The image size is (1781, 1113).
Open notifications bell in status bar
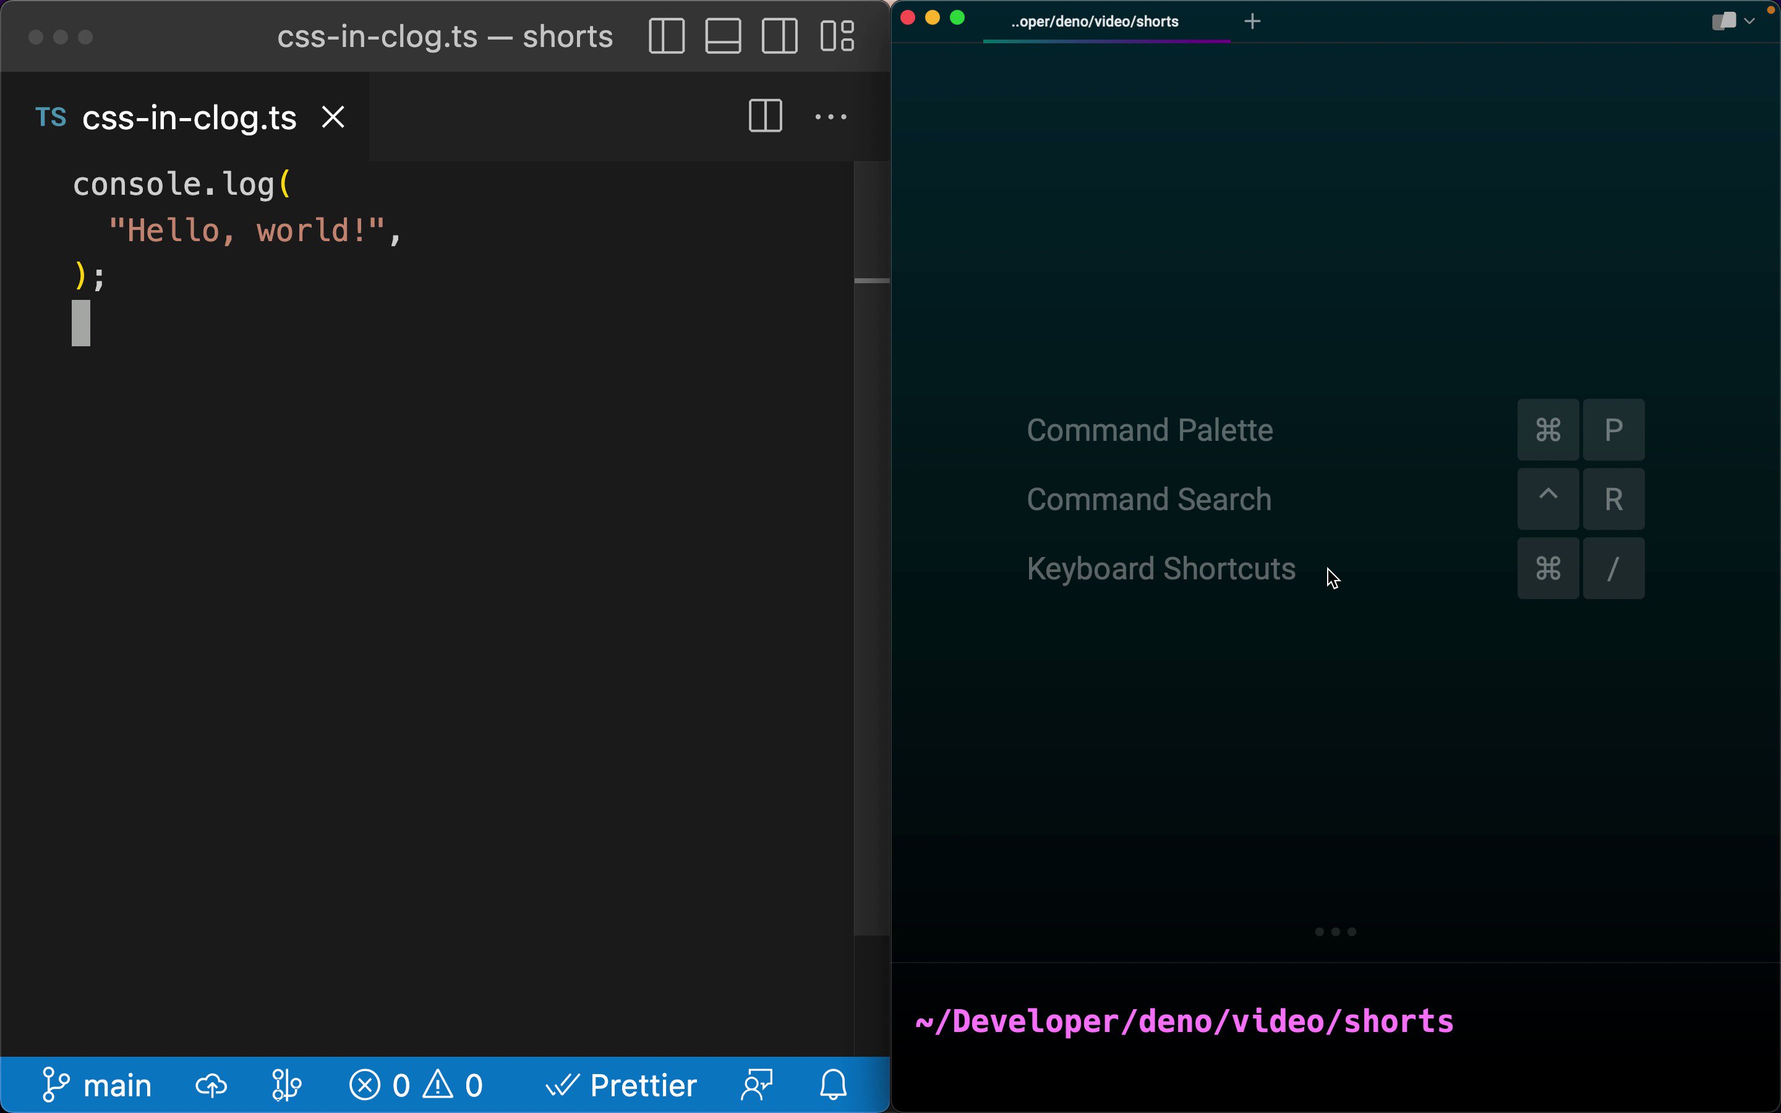pos(833,1085)
